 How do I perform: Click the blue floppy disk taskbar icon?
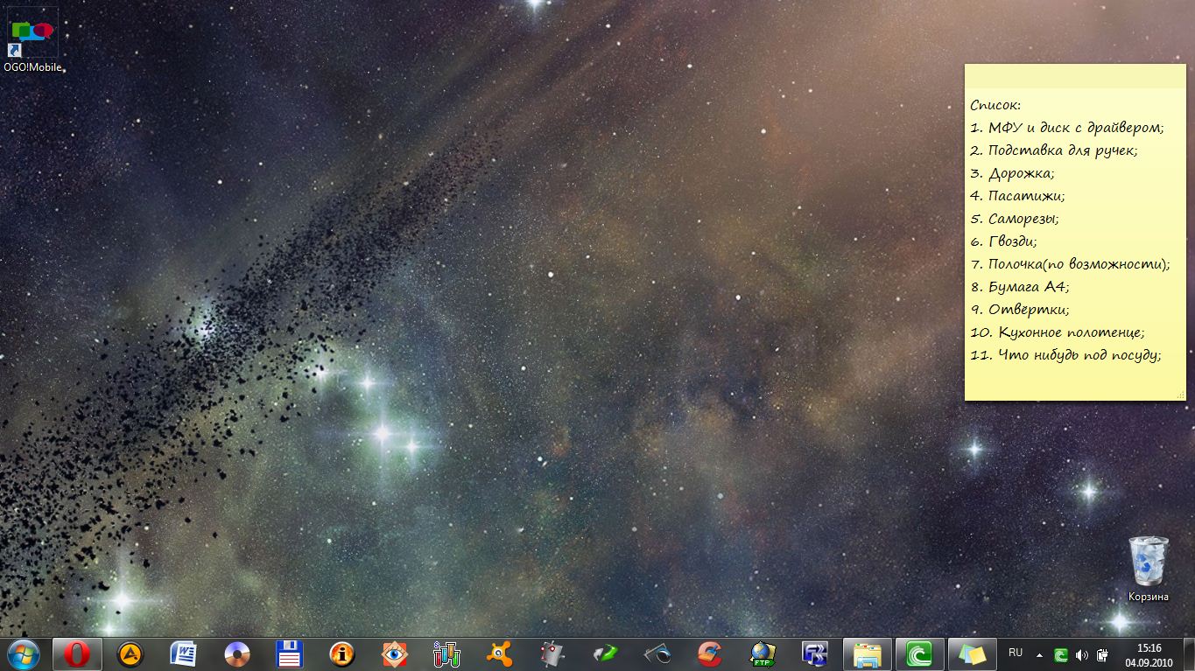point(289,654)
